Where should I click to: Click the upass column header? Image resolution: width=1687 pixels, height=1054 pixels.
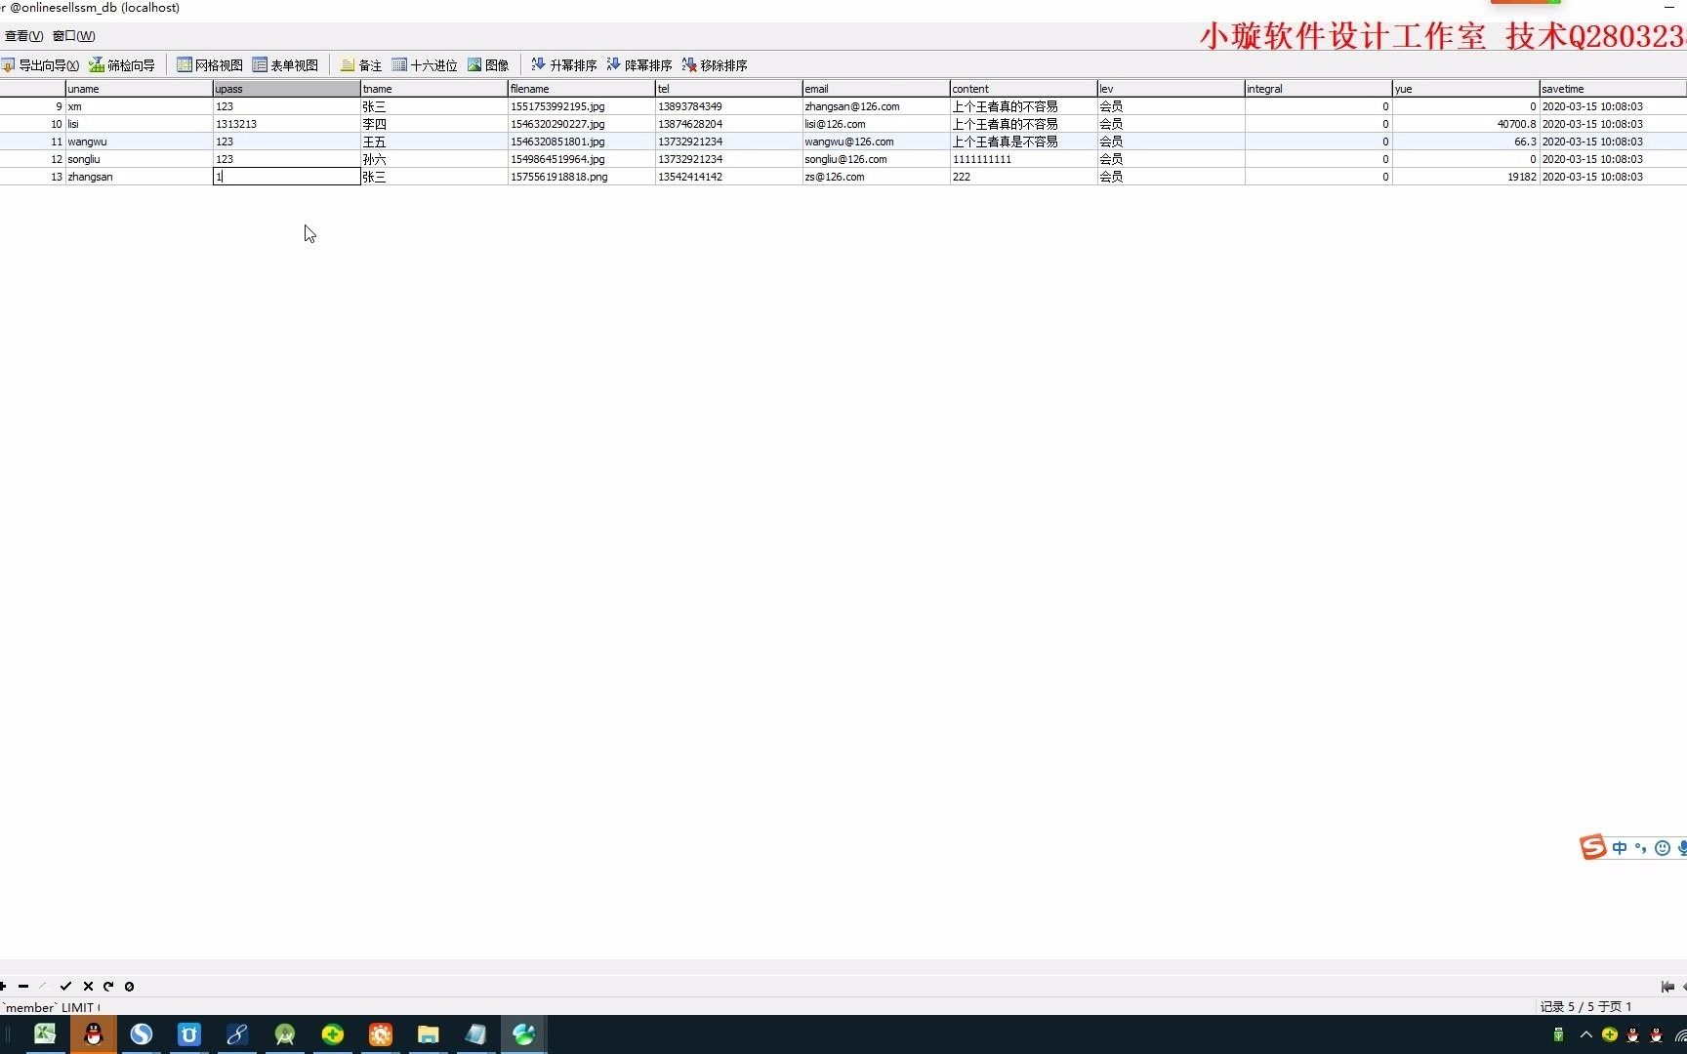click(x=286, y=89)
